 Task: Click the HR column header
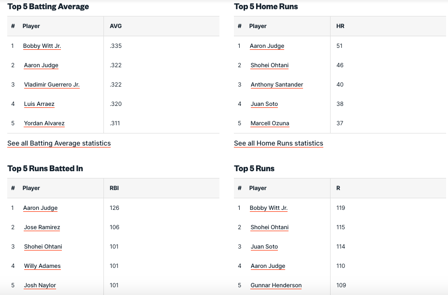click(340, 26)
